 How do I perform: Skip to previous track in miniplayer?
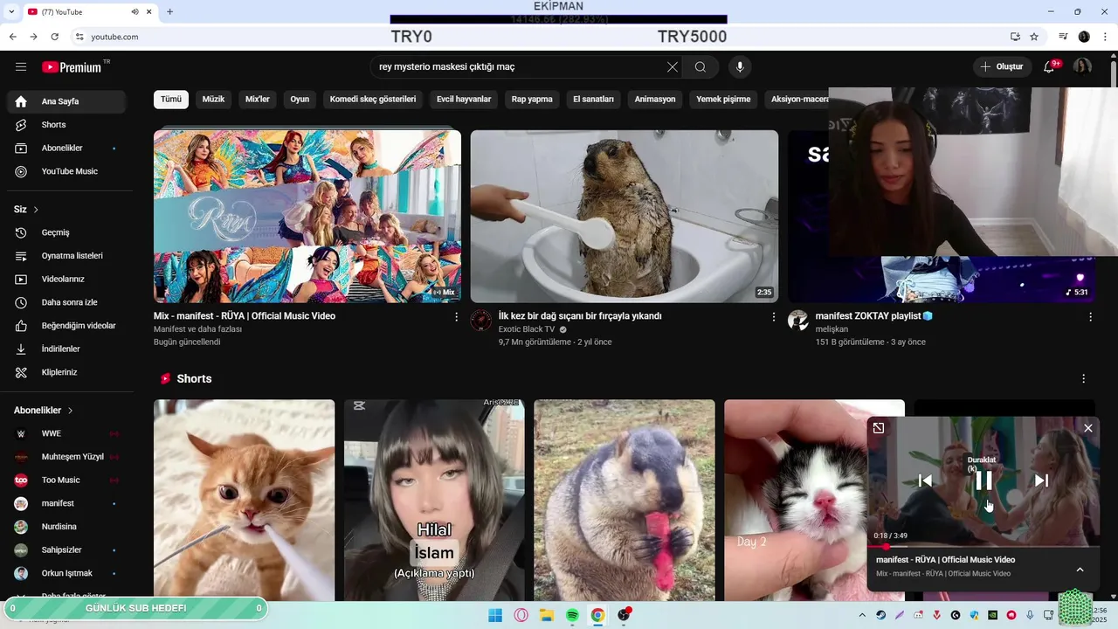tap(925, 480)
